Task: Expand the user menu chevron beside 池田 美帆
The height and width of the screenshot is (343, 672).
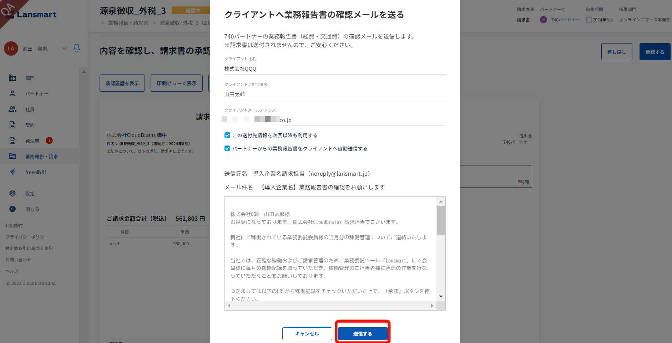Action: (65, 48)
